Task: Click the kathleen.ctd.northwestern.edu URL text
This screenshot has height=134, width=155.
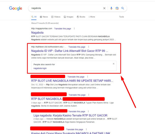Action: pos(47,47)
